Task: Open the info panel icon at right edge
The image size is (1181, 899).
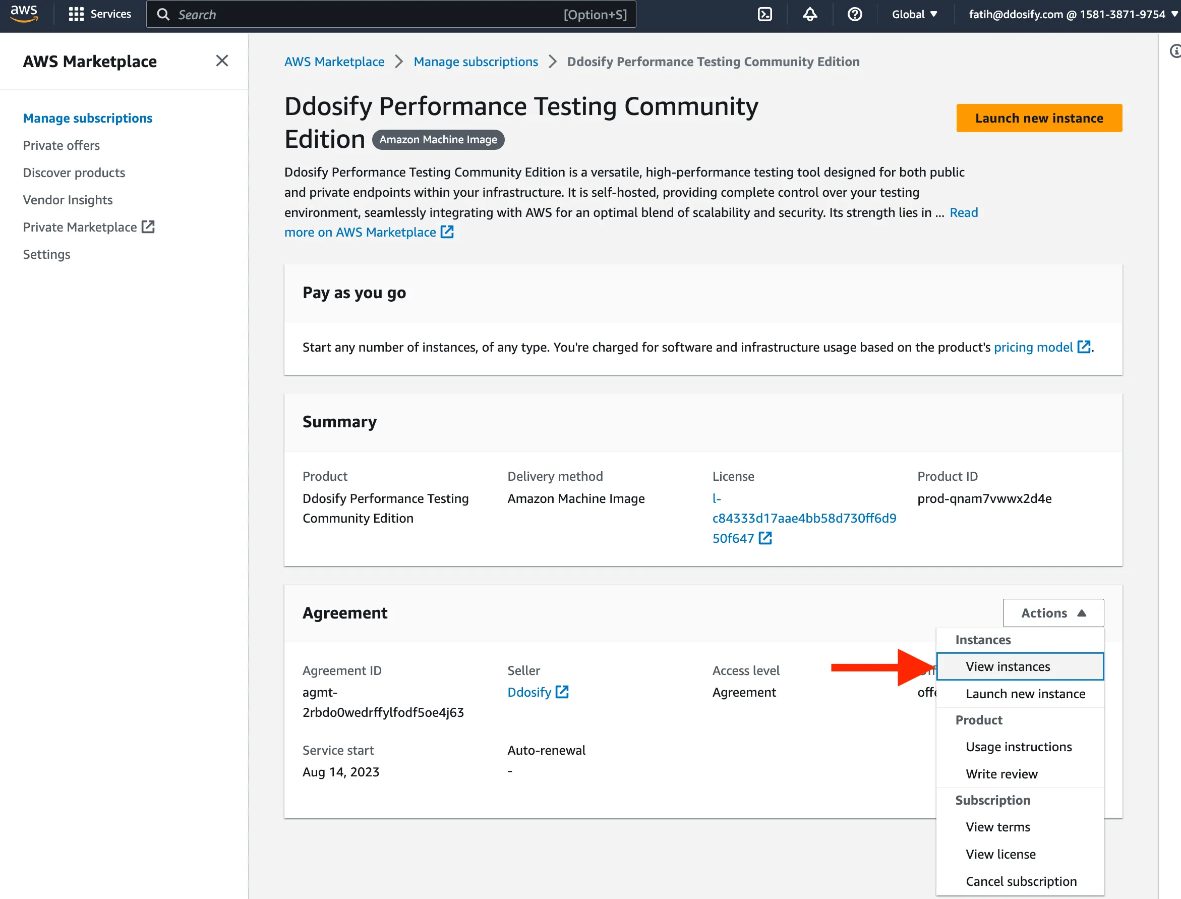Action: (1175, 51)
